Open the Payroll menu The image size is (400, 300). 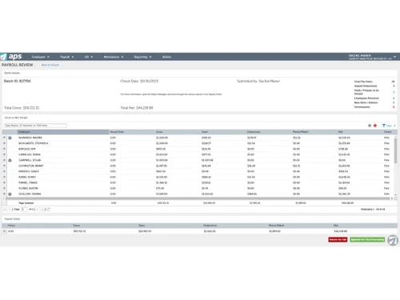(66, 57)
